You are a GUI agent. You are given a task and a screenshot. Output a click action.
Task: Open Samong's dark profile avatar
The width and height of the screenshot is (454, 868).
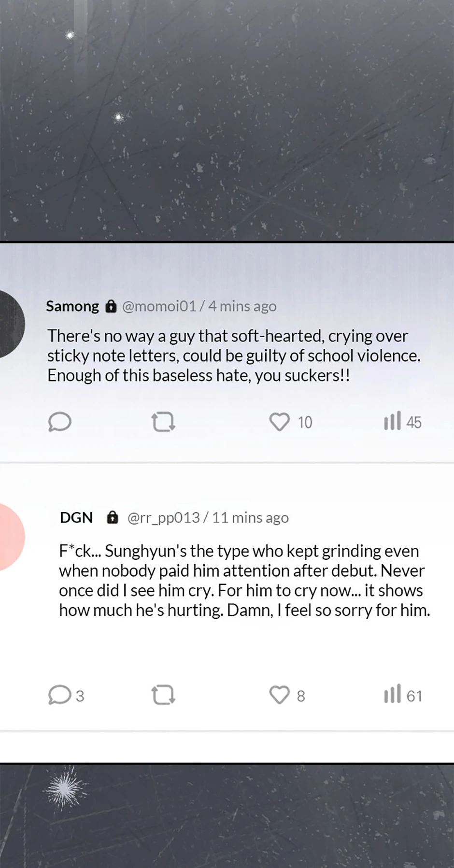(x=11, y=324)
